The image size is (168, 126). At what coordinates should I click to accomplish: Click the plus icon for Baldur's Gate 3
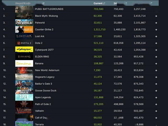156,84
